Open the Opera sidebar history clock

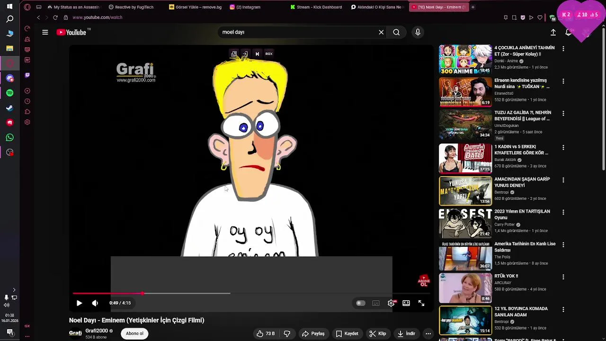[27, 101]
